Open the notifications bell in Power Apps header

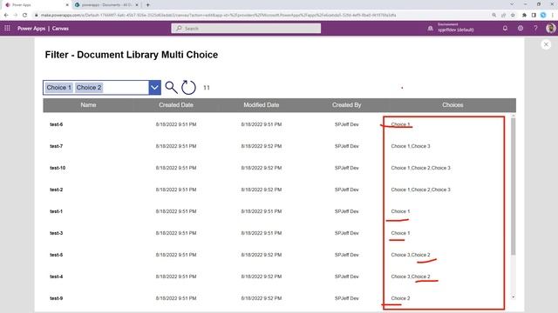coord(505,28)
